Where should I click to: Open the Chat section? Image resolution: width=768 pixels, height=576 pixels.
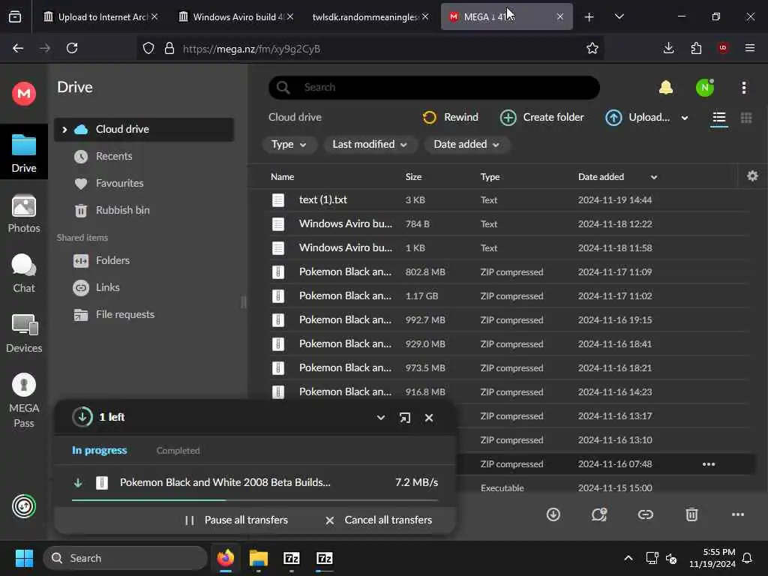point(23,273)
